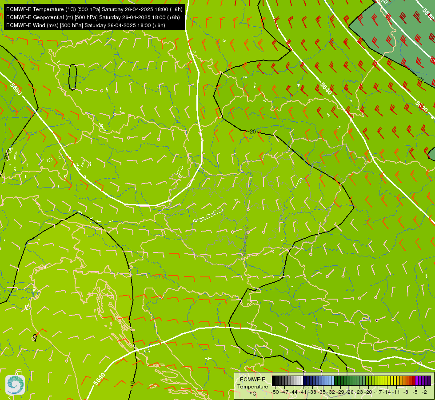Select the ECMWF-E Geopotential 500 hPa title line
The width and height of the screenshot is (435, 400).
pyautogui.click(x=93, y=17)
